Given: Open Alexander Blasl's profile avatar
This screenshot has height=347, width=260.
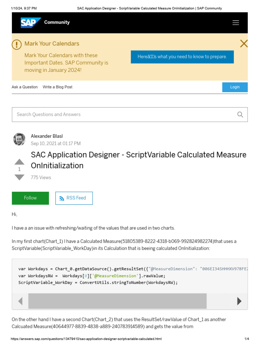Looking at the screenshot, I should point(19,139).
